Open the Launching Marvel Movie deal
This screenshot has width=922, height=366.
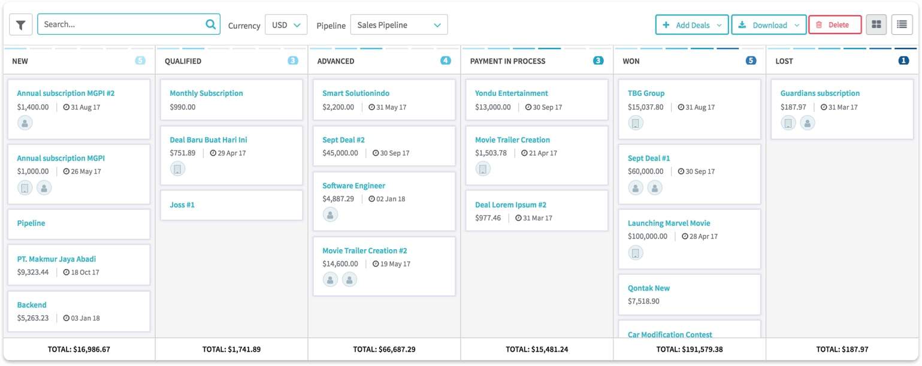(669, 223)
